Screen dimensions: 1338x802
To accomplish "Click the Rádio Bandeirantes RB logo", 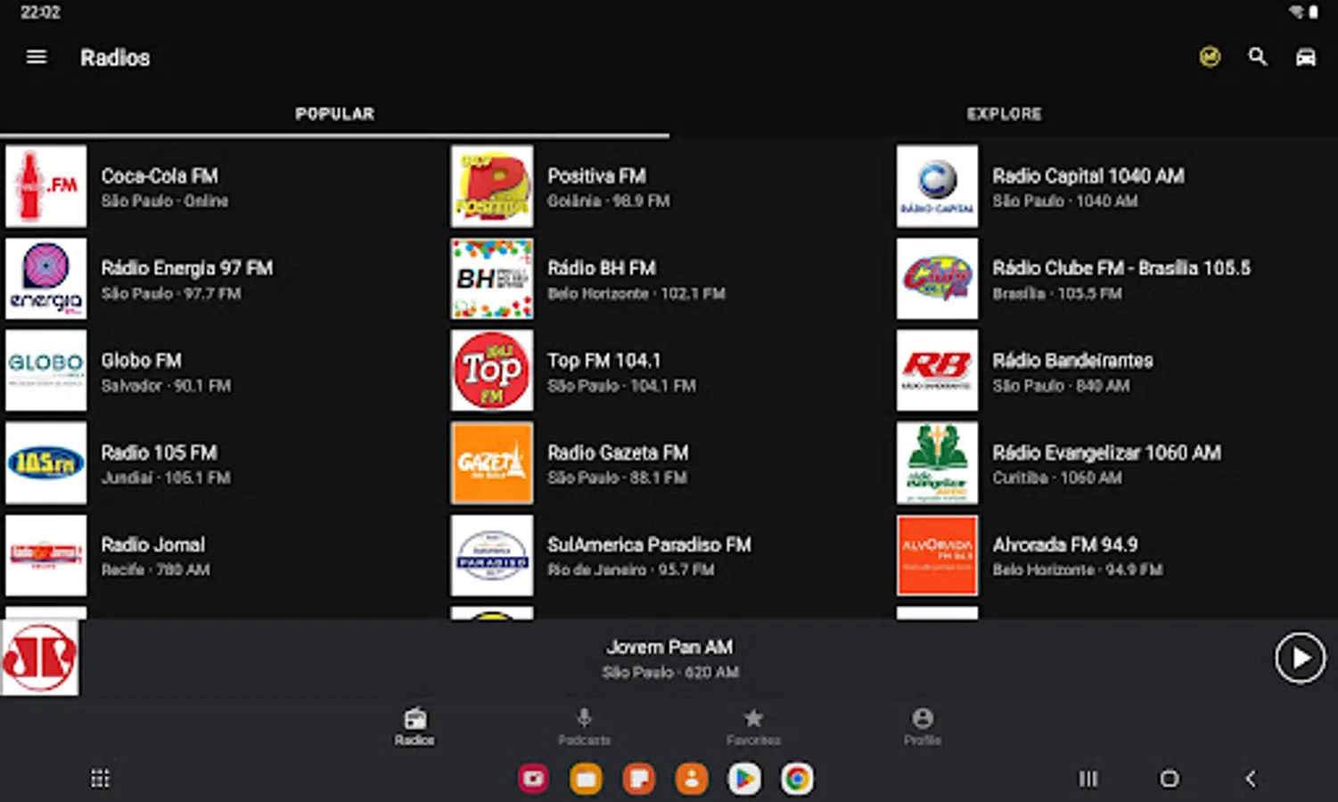I will click(937, 371).
